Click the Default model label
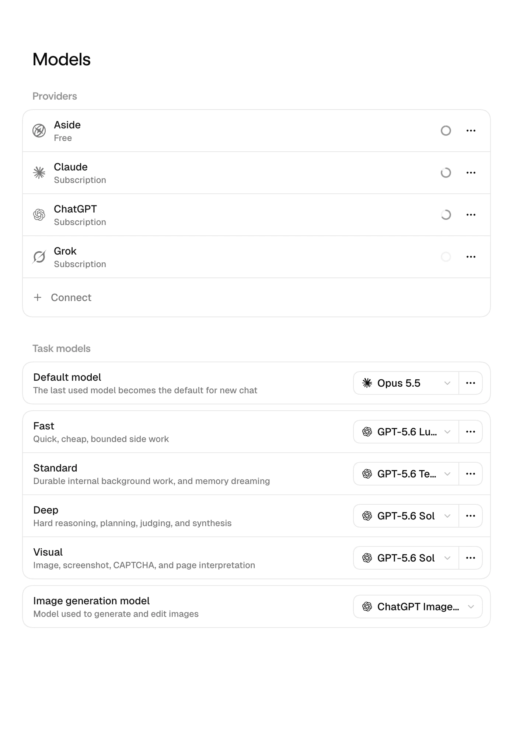Screen dimensions: 513x746 click(x=67, y=377)
